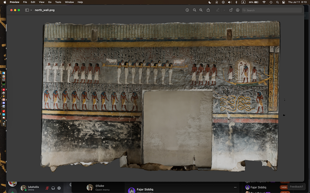This screenshot has width=310, height=193.
Task: Toggle the muted microphone in Discord
Action: (47, 188)
